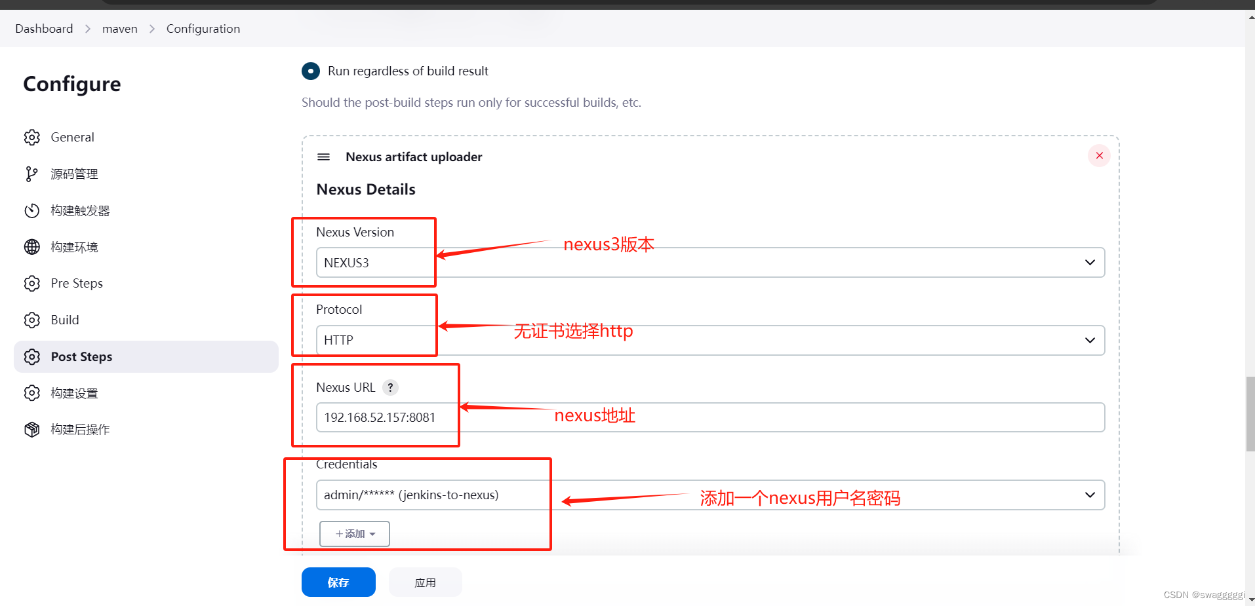
Task: Select the 源码管理 sidebar item
Action: [74, 174]
